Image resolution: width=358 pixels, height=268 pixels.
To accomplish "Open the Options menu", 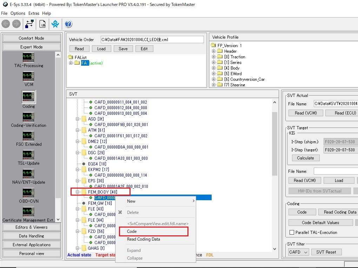I will tap(18, 13).
